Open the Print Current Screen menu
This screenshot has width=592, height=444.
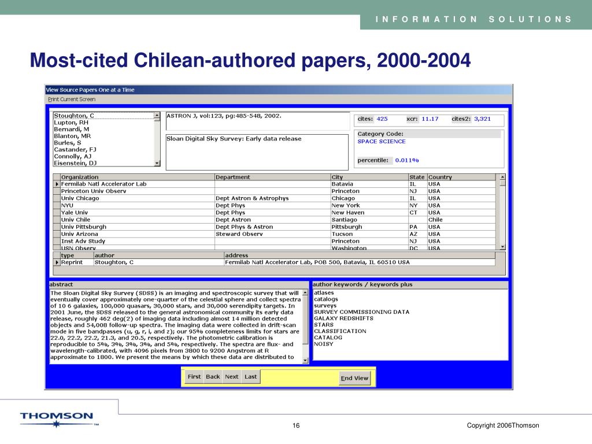coord(71,99)
